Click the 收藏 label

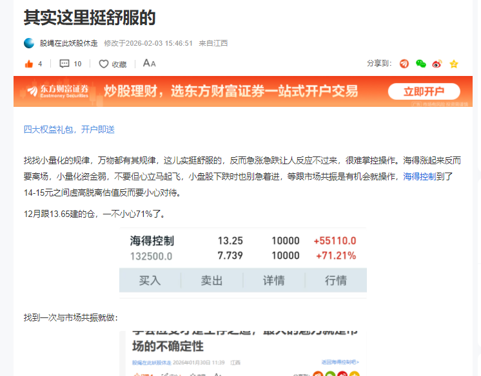(119, 64)
